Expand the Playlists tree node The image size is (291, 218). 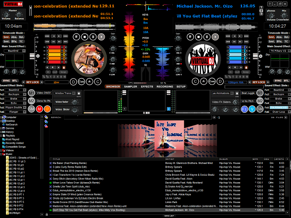(x=1, y=136)
